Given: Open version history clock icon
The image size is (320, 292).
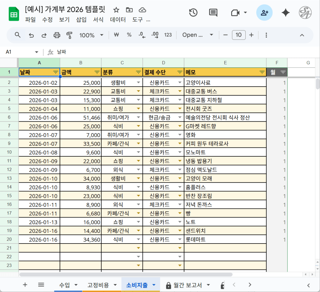Looking at the screenshot, I should [x=193, y=13].
